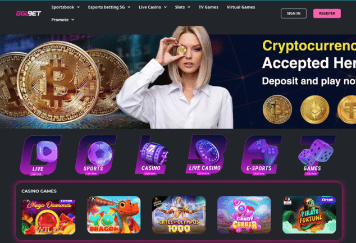The height and width of the screenshot is (243, 356).
Task: Go to the Virtual Games menu item
Action: 241,7
